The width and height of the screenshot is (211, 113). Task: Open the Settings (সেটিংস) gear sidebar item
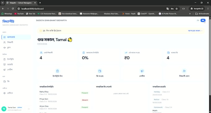coord(16,93)
